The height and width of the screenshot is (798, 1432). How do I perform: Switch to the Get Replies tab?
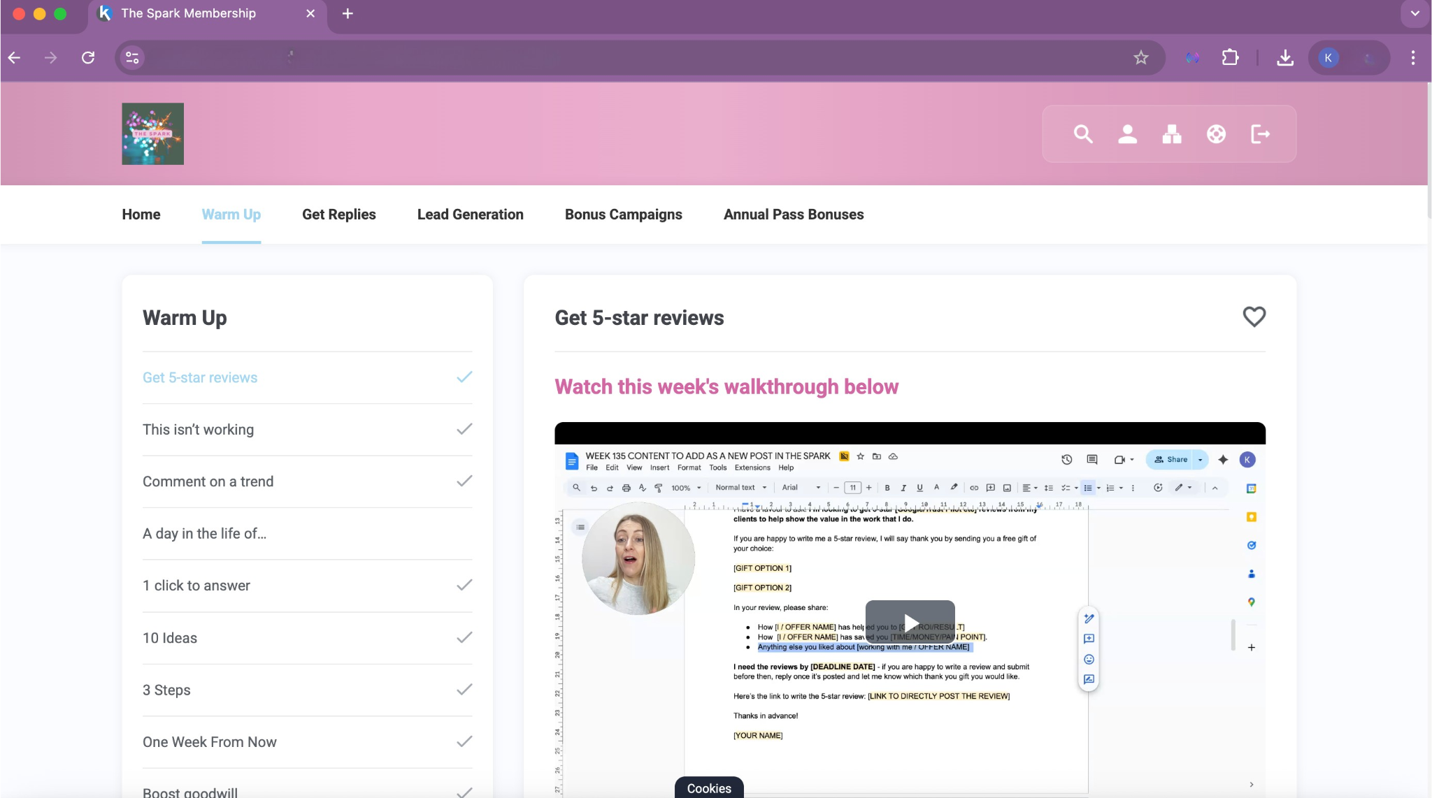click(x=338, y=215)
